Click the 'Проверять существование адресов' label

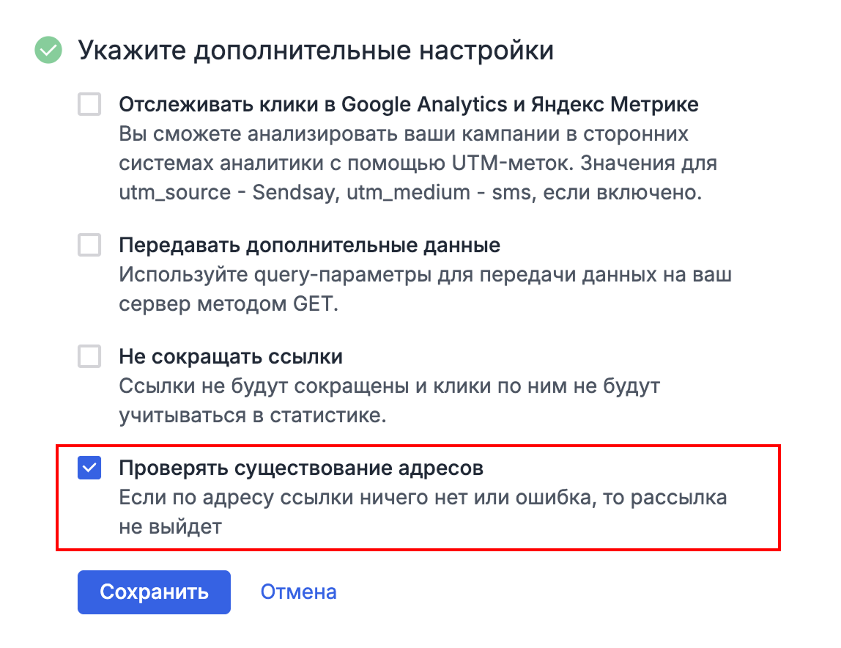tap(301, 468)
